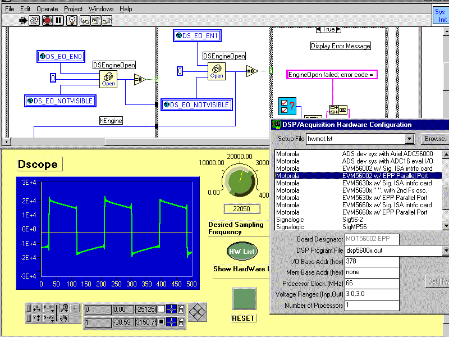
Task: Click the DS_EO_EN1 global constant
Action: (198, 36)
